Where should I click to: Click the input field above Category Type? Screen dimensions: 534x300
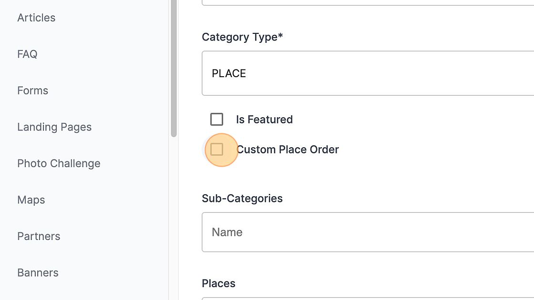click(x=367, y=2)
